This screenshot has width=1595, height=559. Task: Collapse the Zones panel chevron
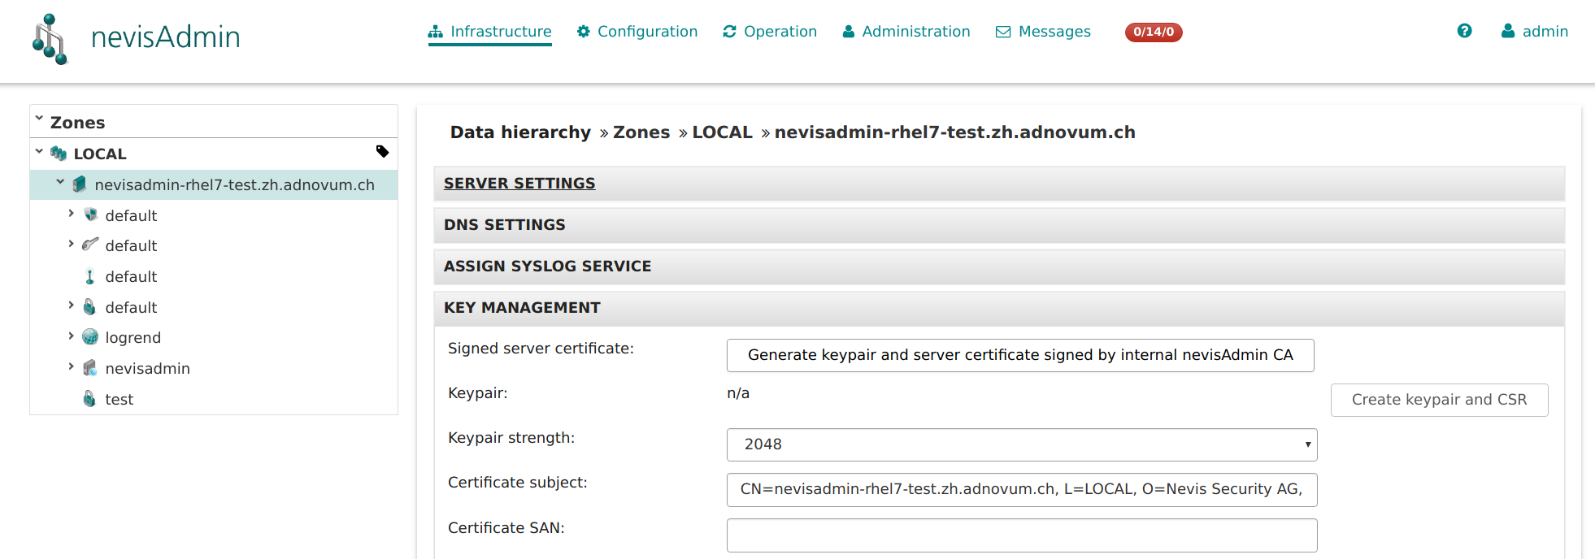[39, 119]
